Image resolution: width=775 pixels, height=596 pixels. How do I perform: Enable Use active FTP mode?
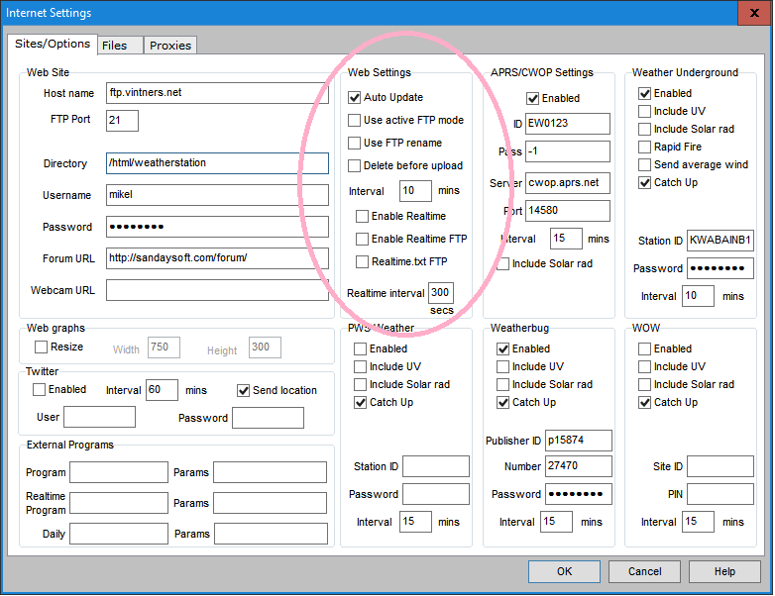[x=355, y=121]
